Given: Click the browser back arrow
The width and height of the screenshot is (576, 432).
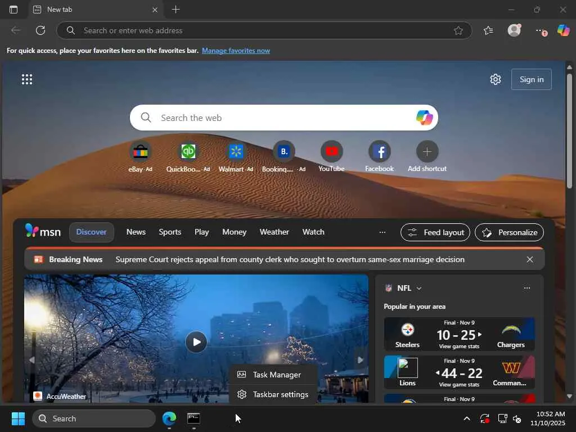Looking at the screenshot, I should click(16, 30).
